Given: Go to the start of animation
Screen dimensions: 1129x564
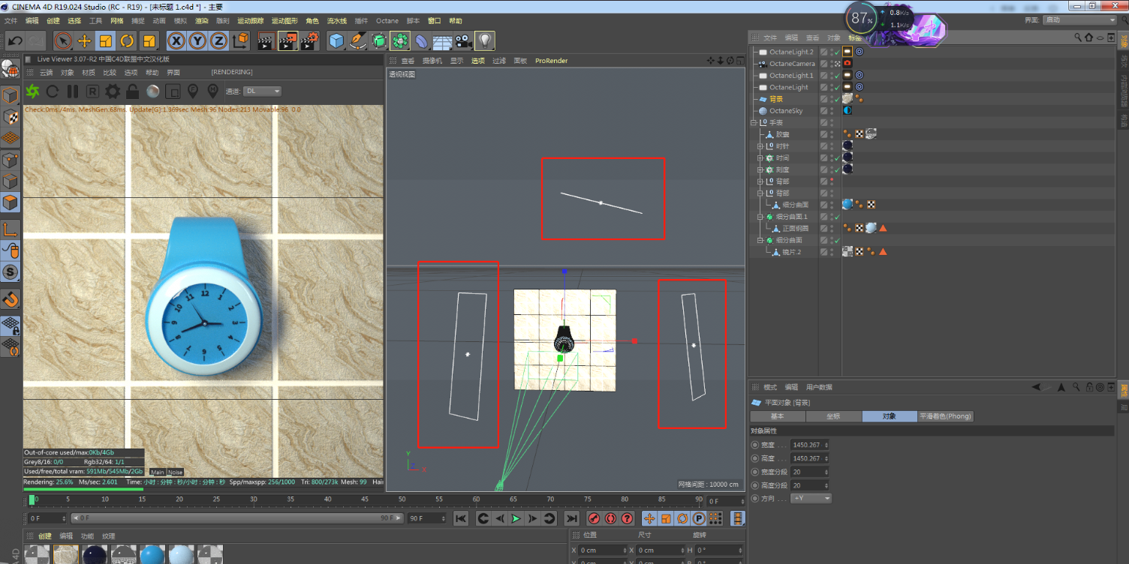Looking at the screenshot, I should tap(461, 518).
